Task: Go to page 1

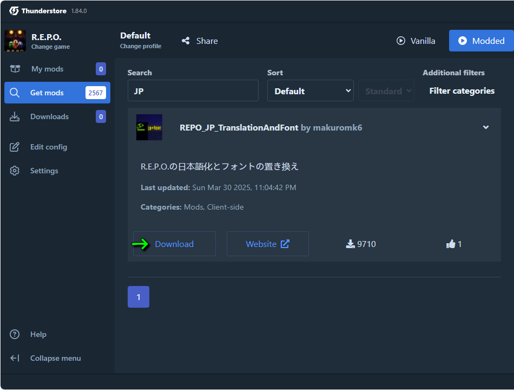Action: [x=139, y=297]
